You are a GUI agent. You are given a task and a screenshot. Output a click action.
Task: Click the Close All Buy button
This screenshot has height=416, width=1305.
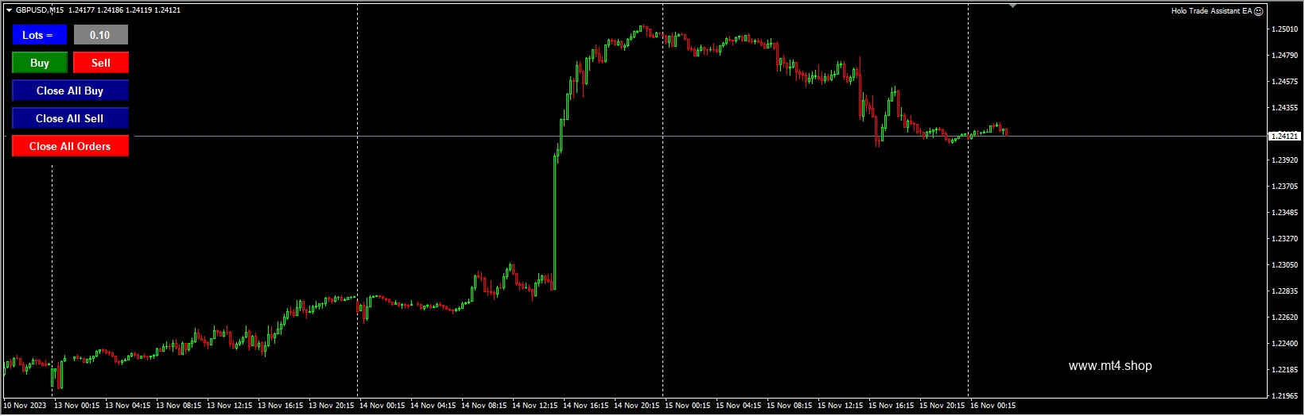(70, 91)
